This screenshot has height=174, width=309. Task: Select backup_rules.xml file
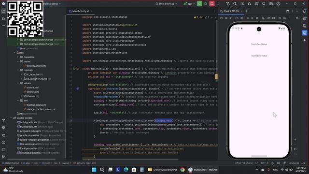(x=35, y=105)
